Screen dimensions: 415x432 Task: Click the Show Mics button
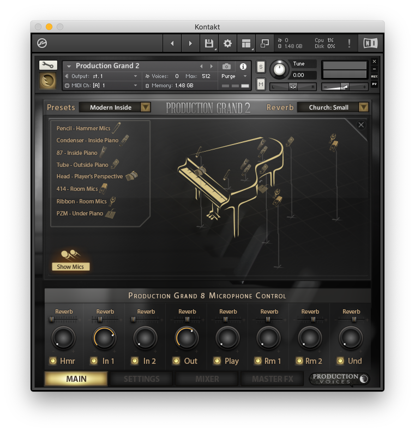pyautogui.click(x=71, y=267)
